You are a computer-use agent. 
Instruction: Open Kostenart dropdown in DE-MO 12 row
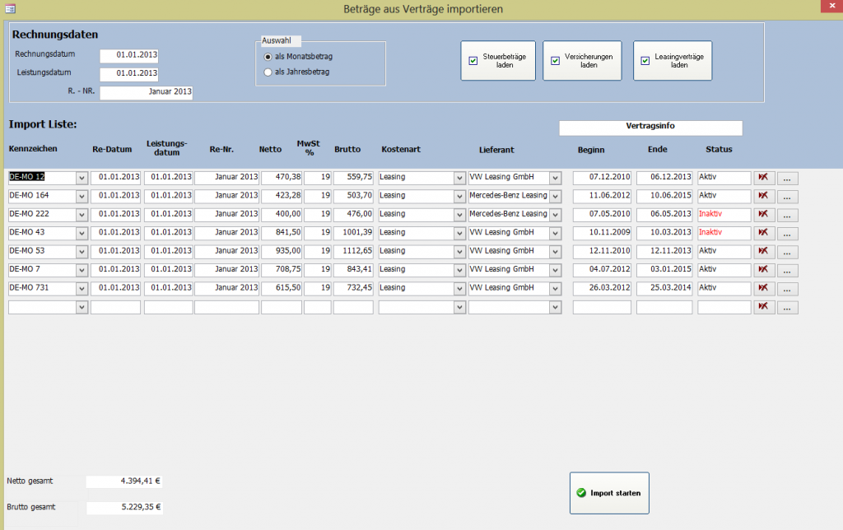459,178
